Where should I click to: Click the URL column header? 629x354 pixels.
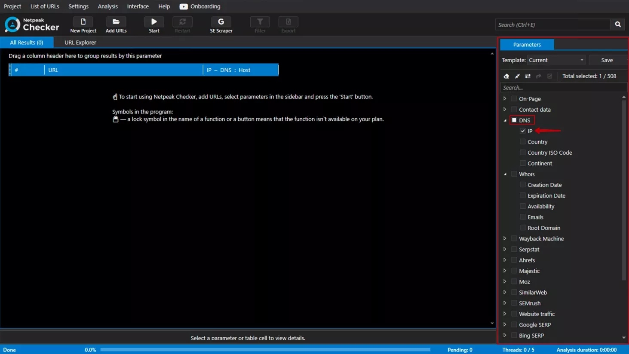(123, 70)
